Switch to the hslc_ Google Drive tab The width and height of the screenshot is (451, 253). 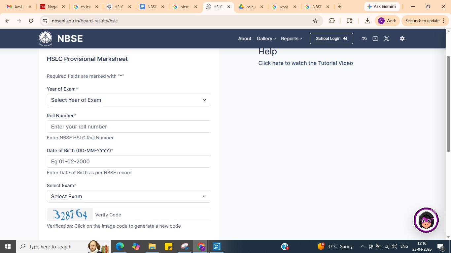[251, 7]
